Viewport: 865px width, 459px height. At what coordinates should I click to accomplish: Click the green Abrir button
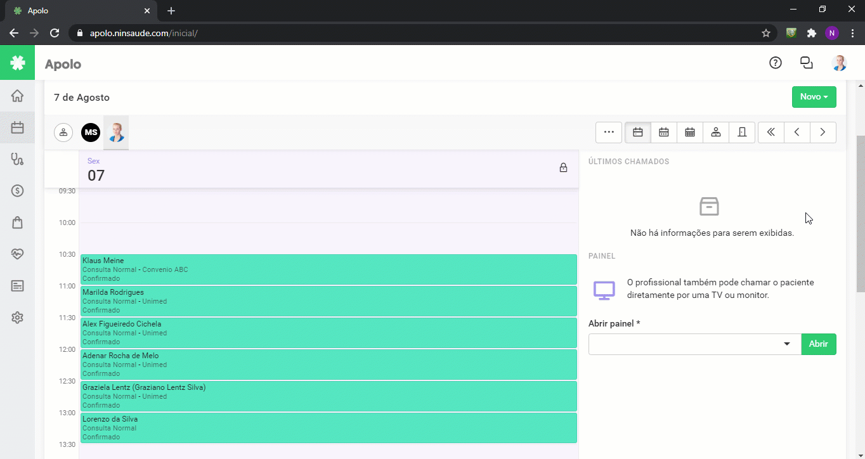(819, 344)
